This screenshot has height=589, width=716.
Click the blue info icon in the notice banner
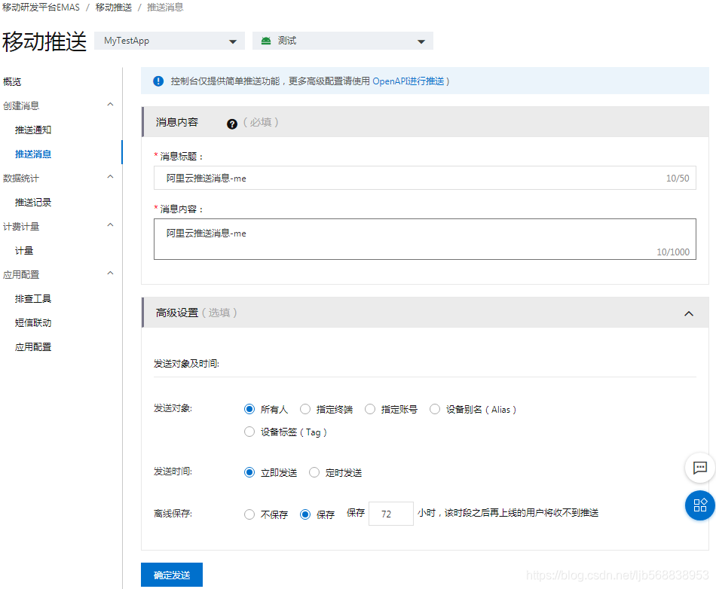tap(158, 81)
